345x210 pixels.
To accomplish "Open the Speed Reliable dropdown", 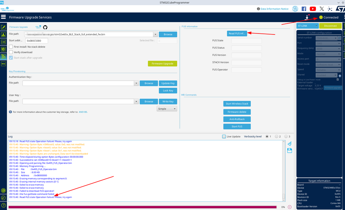I will 328,70.
